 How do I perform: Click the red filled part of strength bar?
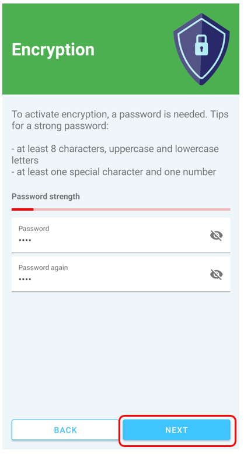tap(23, 209)
